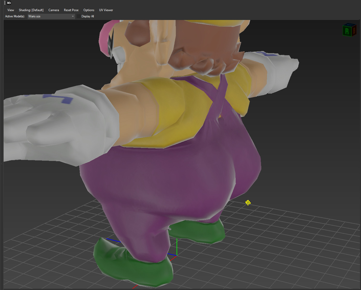Open the UV Viewer

click(x=106, y=10)
